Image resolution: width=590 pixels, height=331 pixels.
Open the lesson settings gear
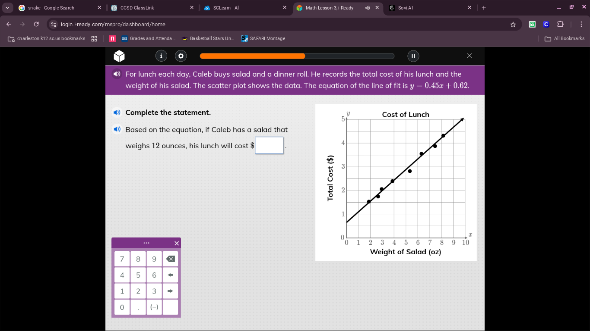click(x=181, y=56)
